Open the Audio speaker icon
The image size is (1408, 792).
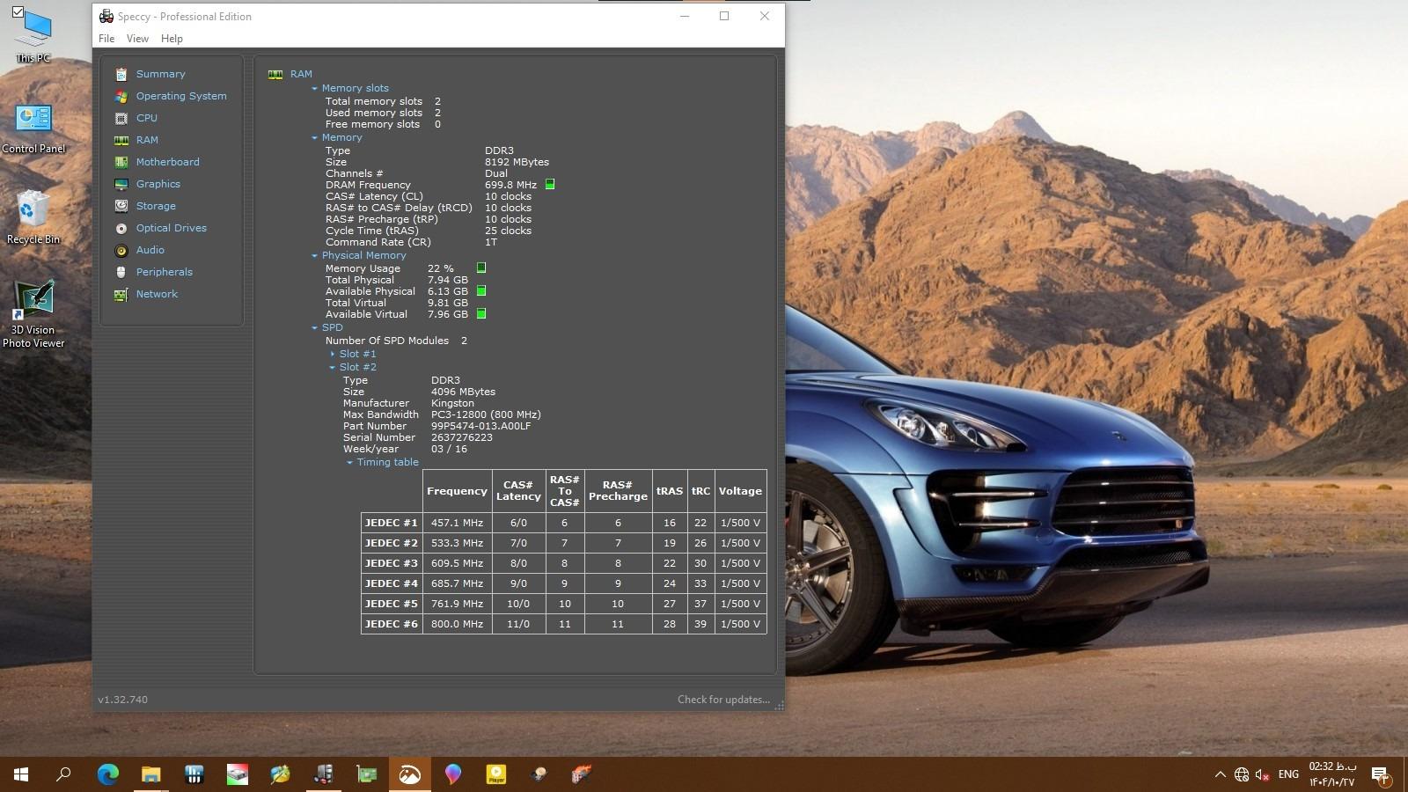121,250
